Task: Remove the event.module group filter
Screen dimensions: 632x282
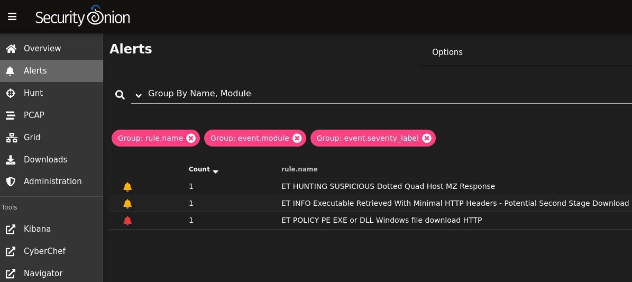Action: pos(297,139)
